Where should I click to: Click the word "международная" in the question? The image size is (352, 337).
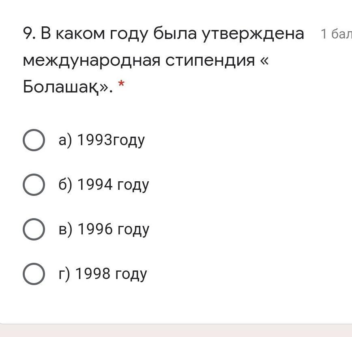[x=91, y=60]
